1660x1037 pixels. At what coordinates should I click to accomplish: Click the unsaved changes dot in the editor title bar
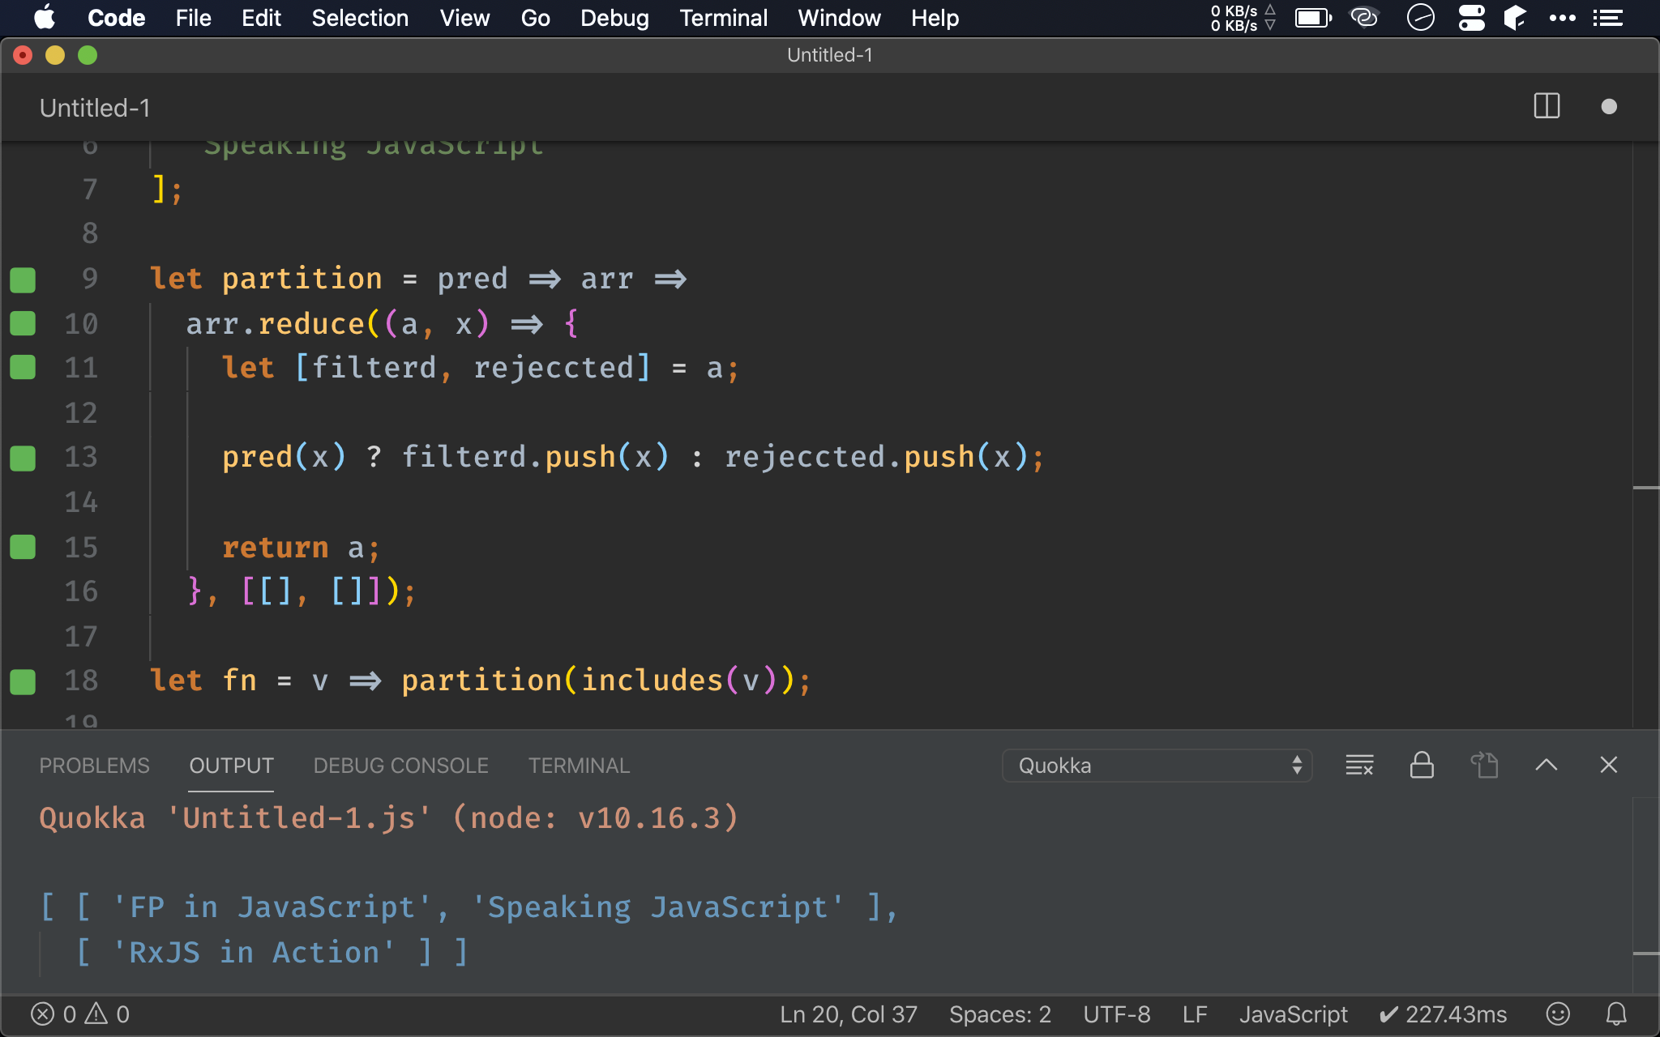pyautogui.click(x=1609, y=107)
